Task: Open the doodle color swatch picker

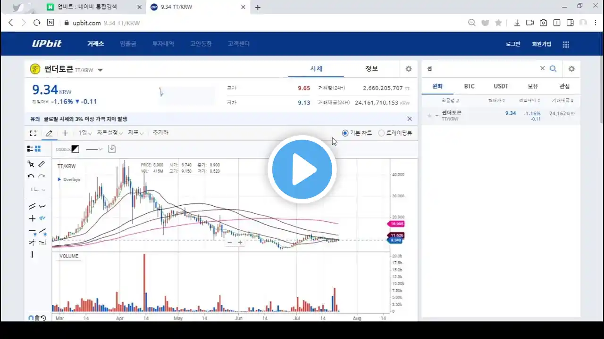Action: [75, 149]
